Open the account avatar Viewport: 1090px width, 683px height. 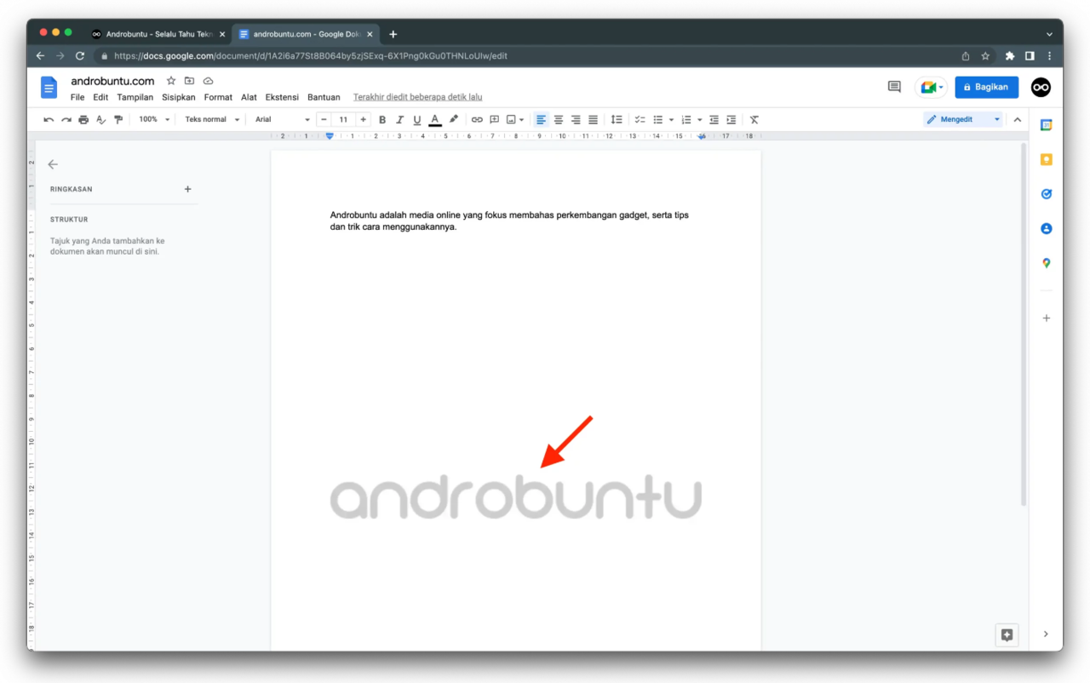click(x=1041, y=87)
